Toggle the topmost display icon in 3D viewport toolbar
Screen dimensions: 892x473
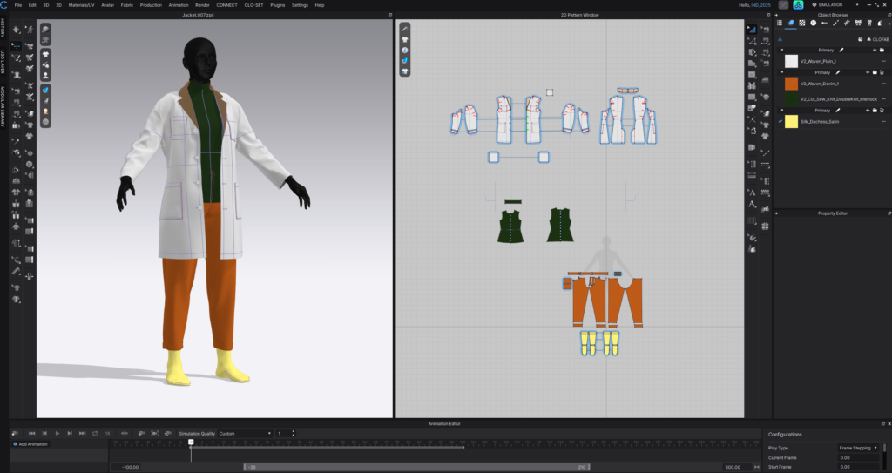coord(45,29)
